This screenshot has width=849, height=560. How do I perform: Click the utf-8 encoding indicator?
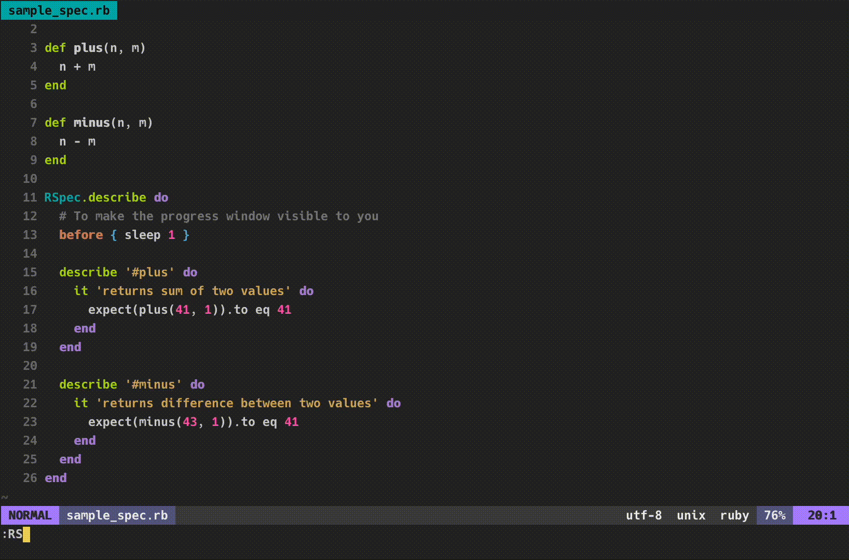[x=643, y=515]
